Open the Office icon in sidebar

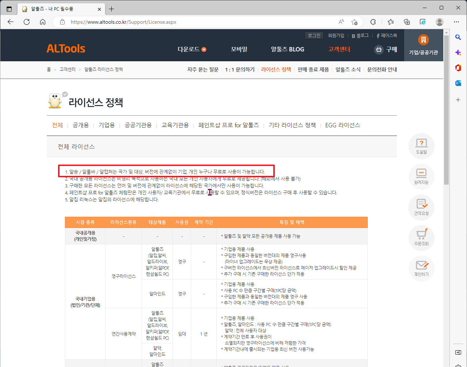458,68
